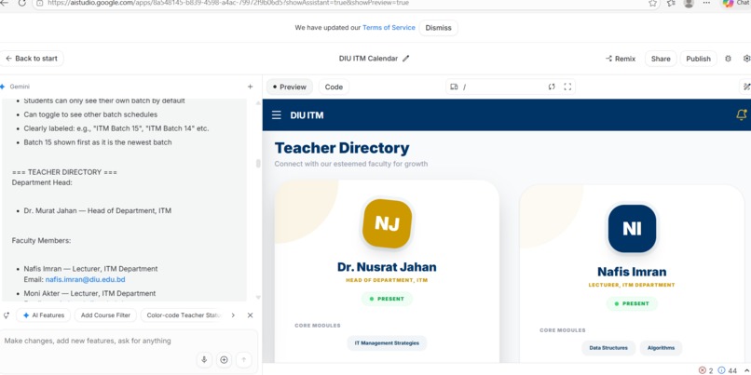Viewport: 751px width, 375px height.
Task: Click the chat scrollbar down arrow
Action: (x=259, y=298)
